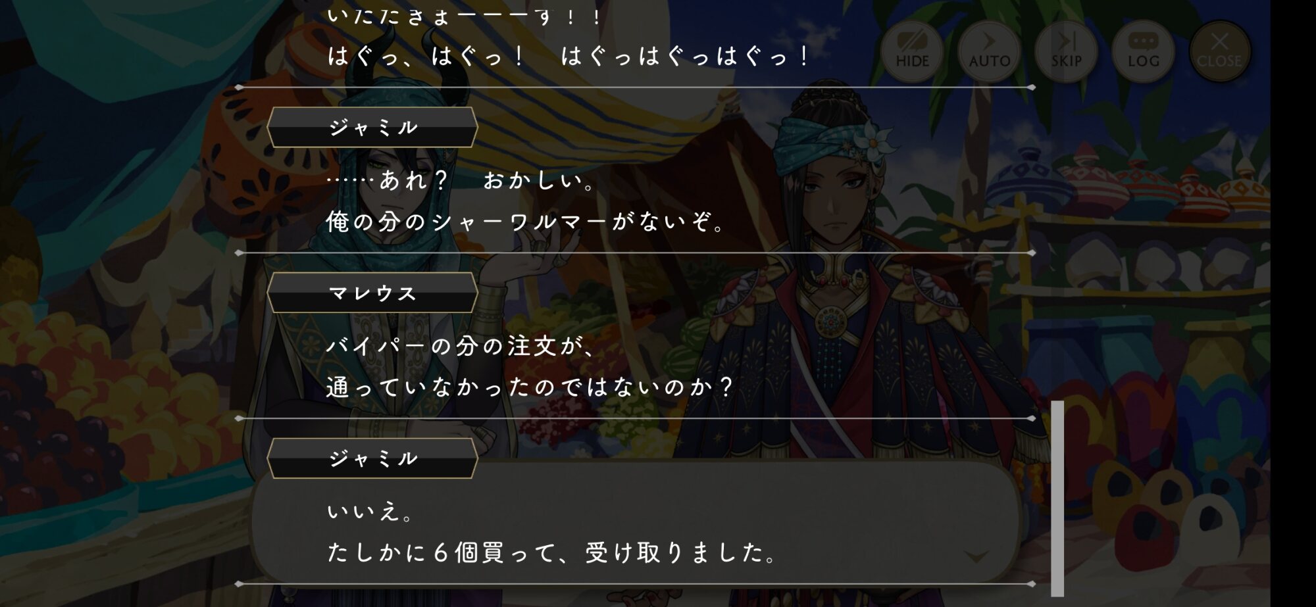Select the マレウス name tag
The height and width of the screenshot is (607, 1316).
tap(372, 293)
